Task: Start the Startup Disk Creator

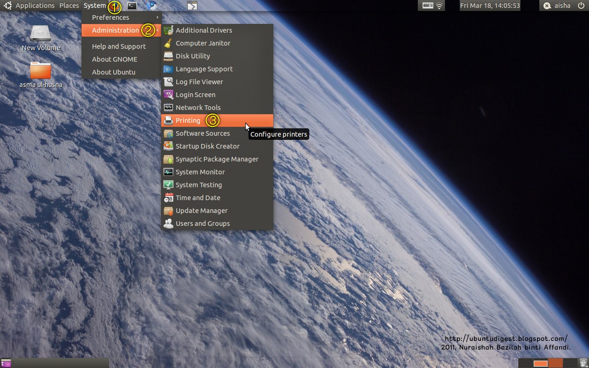Action: (x=217, y=146)
